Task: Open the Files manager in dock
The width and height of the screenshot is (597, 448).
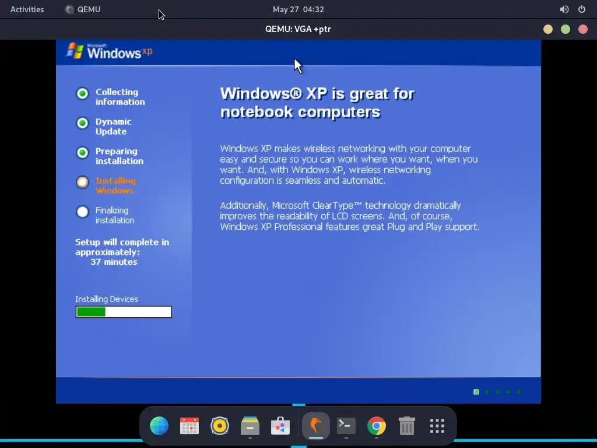Action: pyautogui.click(x=250, y=425)
